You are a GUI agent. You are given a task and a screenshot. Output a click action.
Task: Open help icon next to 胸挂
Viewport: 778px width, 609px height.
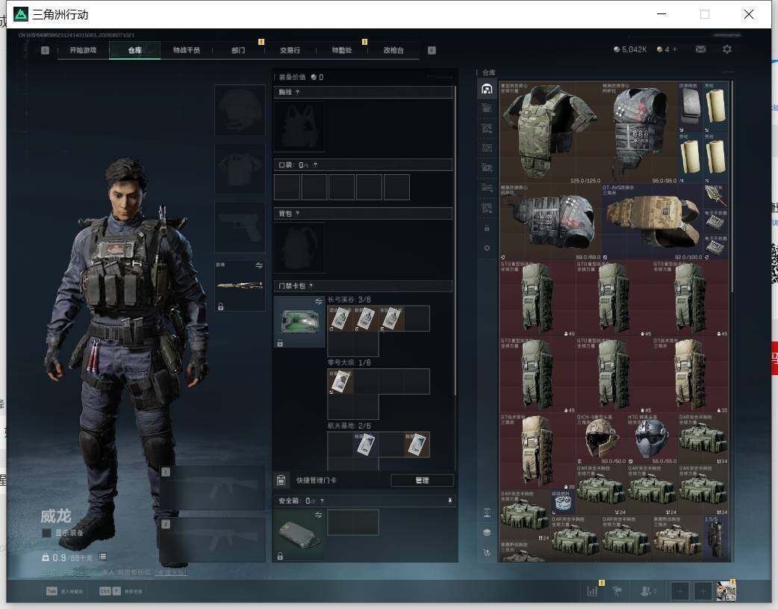[297, 93]
